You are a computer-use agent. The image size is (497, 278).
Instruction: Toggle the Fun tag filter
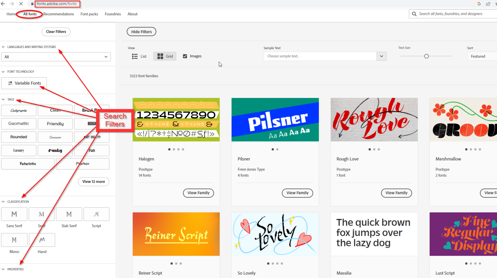coord(92,150)
